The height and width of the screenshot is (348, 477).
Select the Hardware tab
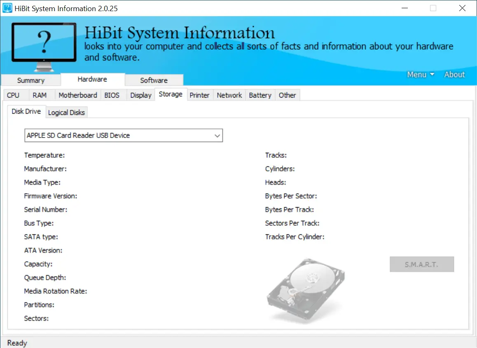pyautogui.click(x=93, y=79)
